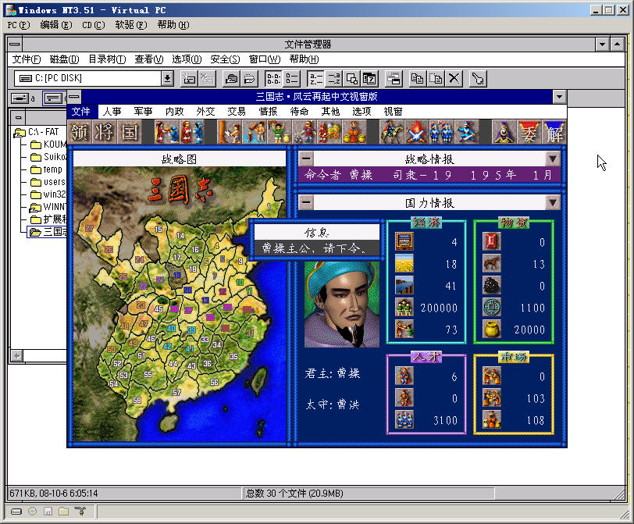
Task: Click the 国 toolbar button
Action: (130, 131)
